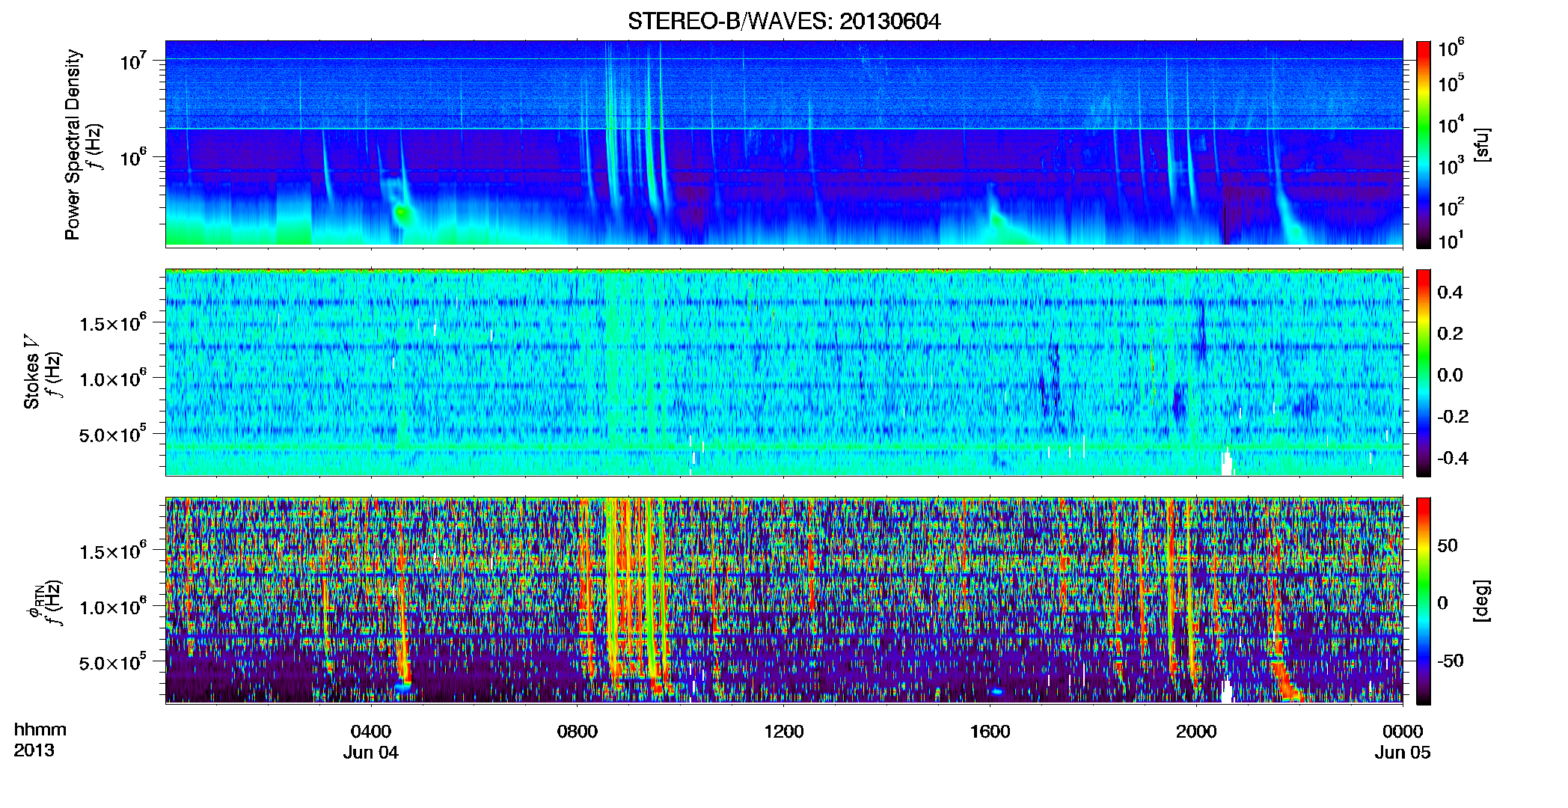This screenshot has width=1568, height=808.
Task: Click the [sfu] units label
Action: 1482,144
